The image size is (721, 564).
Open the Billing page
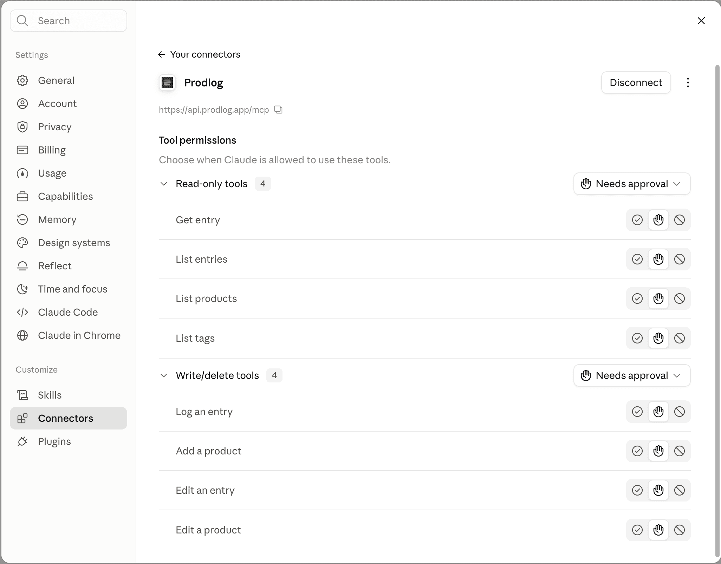(69, 150)
